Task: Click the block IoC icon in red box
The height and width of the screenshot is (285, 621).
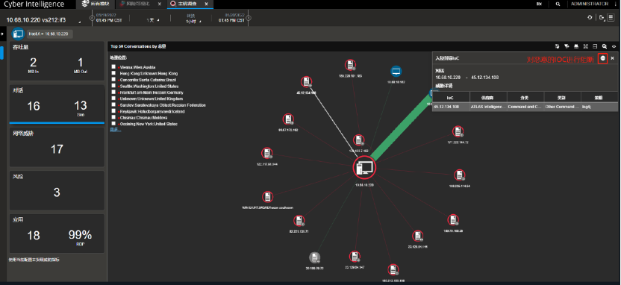Action: (x=602, y=59)
